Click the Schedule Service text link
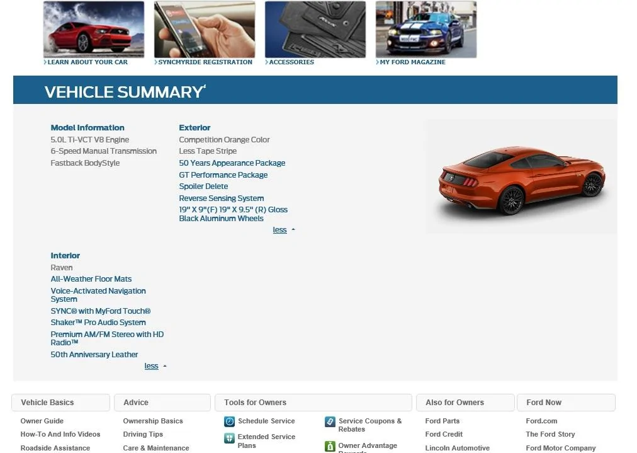 pos(266,421)
